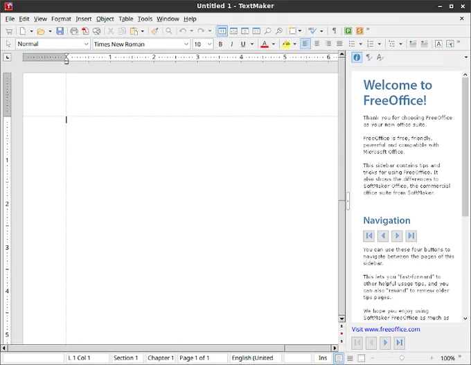Jump to last tips page in Navigation section
Viewport: 471px width, 365px height.
click(x=411, y=235)
